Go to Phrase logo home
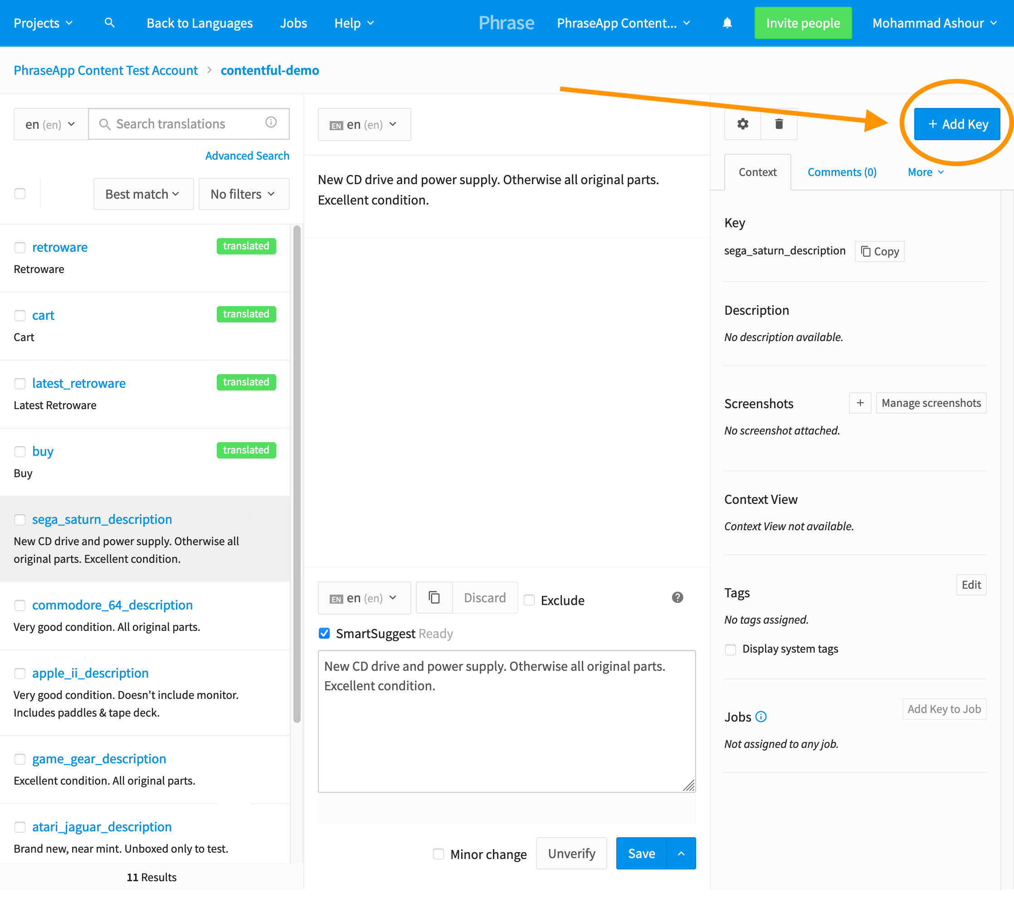Screen dimensions: 1014x898 (507, 23)
